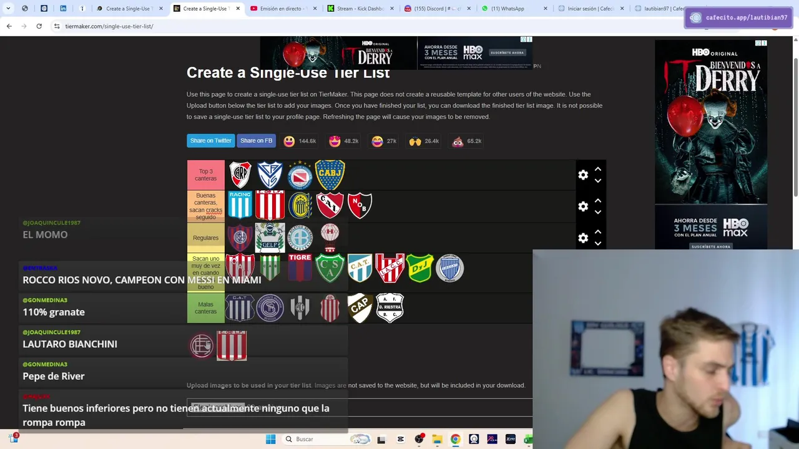
Task: Click the Share on FB button
Action: 256,141
